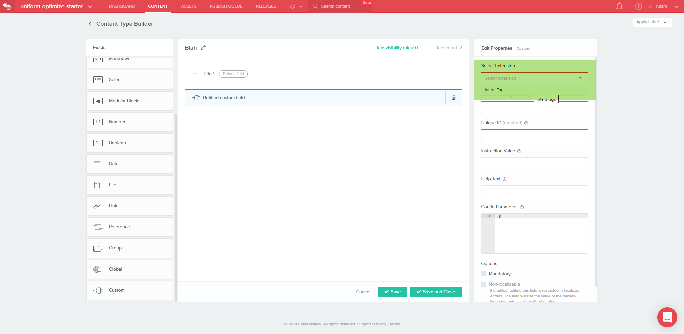
Task: Expand the uniform-optimize-starter stack switcher
Action: pyautogui.click(x=90, y=7)
